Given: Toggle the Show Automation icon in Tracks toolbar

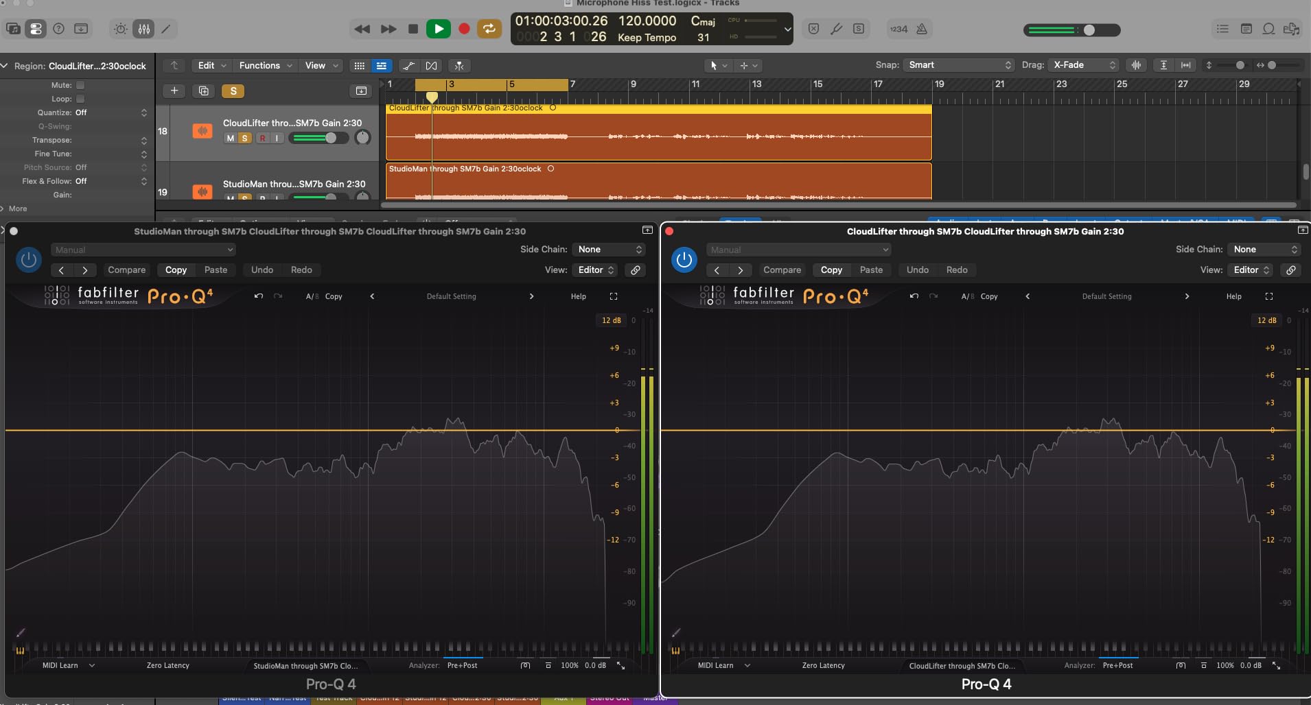Looking at the screenshot, I should [x=408, y=66].
